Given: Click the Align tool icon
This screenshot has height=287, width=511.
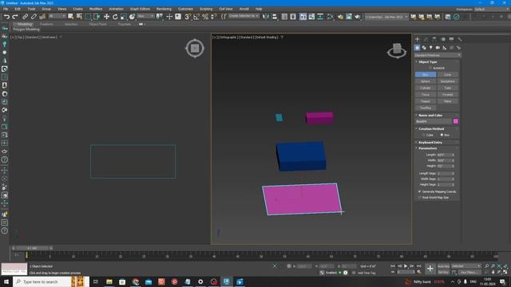Looking at the screenshot, I should point(275,17).
